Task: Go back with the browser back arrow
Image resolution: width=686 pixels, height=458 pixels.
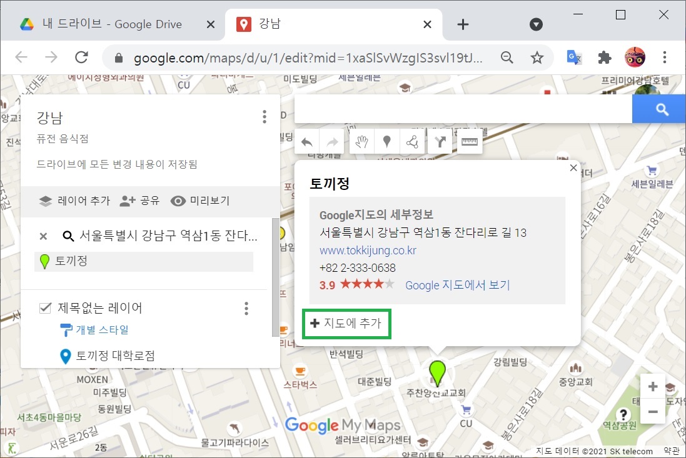Action: pos(21,57)
